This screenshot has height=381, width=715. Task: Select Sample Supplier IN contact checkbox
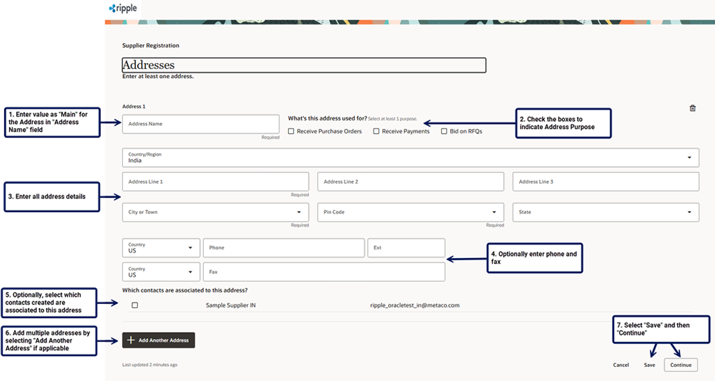(135, 305)
